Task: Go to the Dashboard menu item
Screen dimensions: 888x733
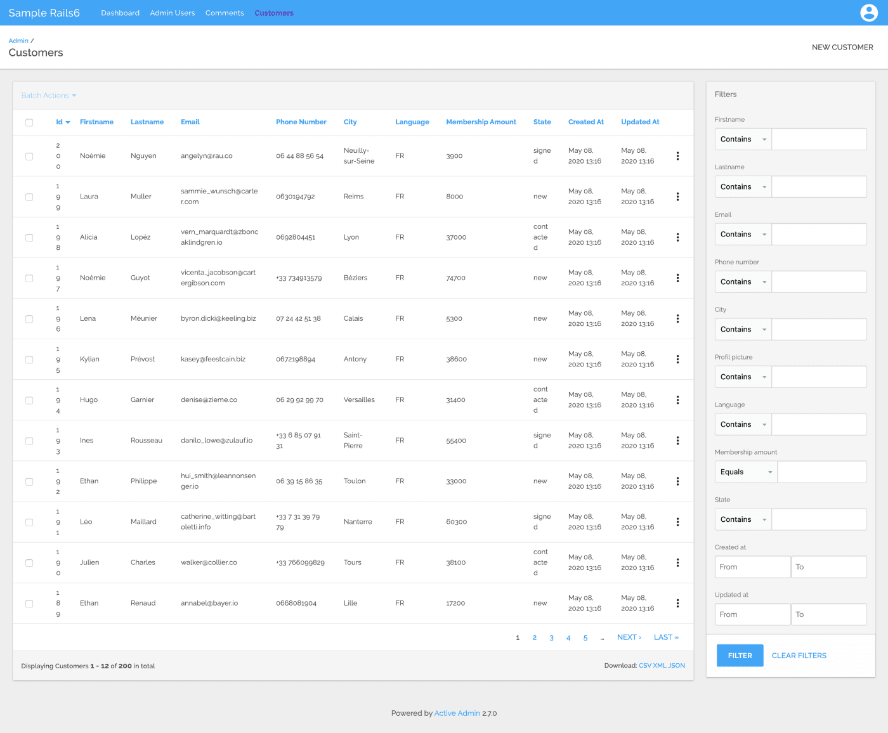Action: click(x=120, y=13)
